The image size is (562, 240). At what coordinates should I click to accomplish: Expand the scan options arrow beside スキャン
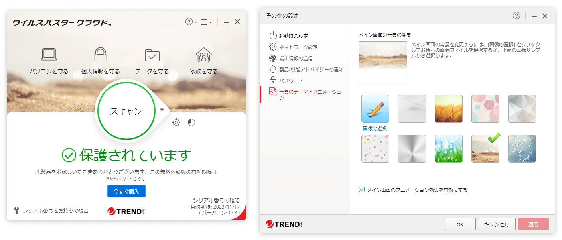click(x=162, y=110)
